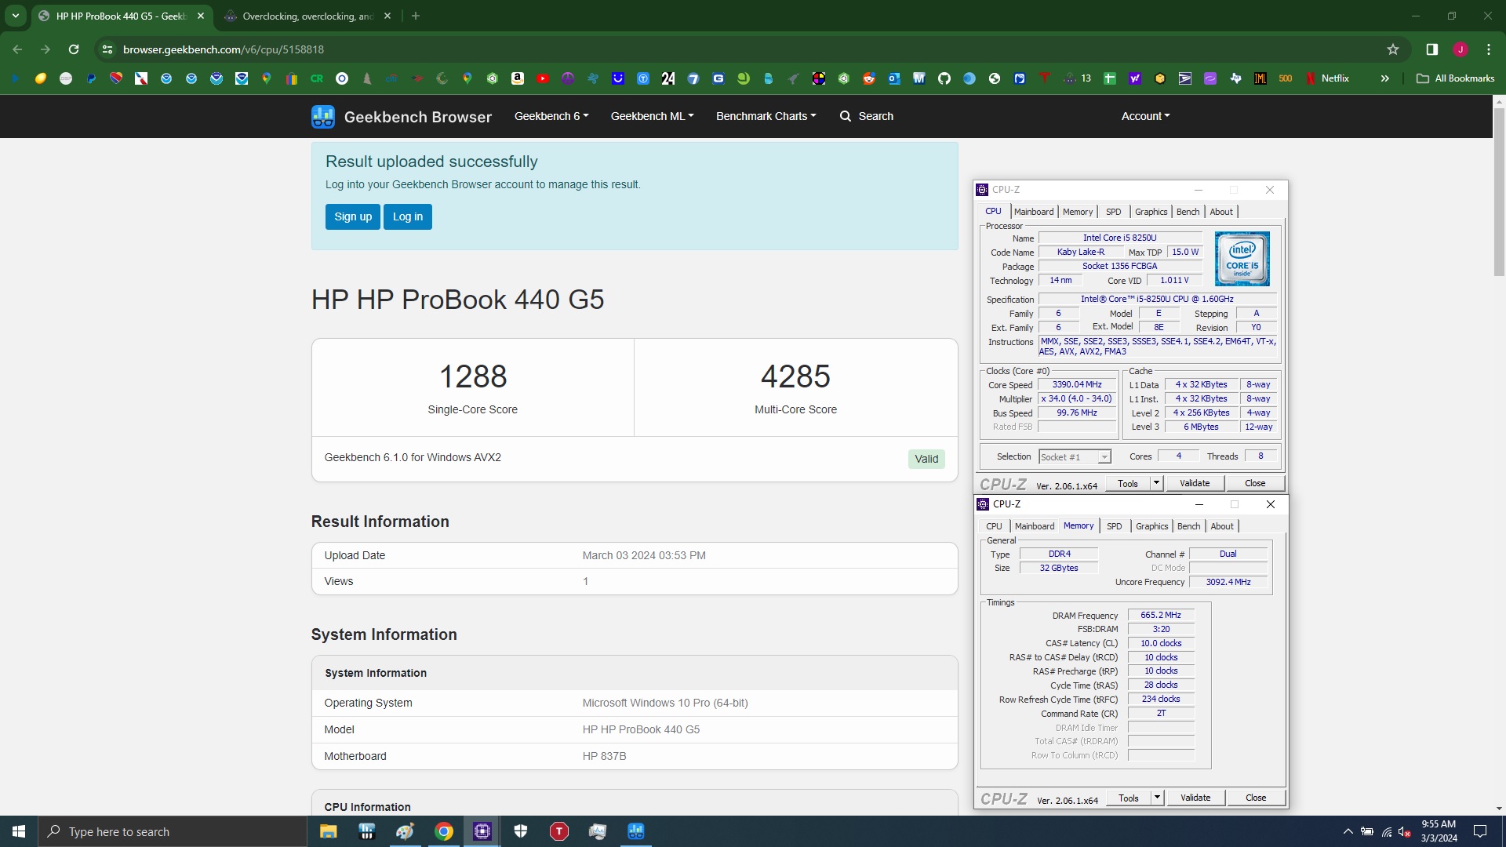Click the Geekbench Browser logo icon
This screenshot has width=1506, height=847.
click(x=323, y=117)
